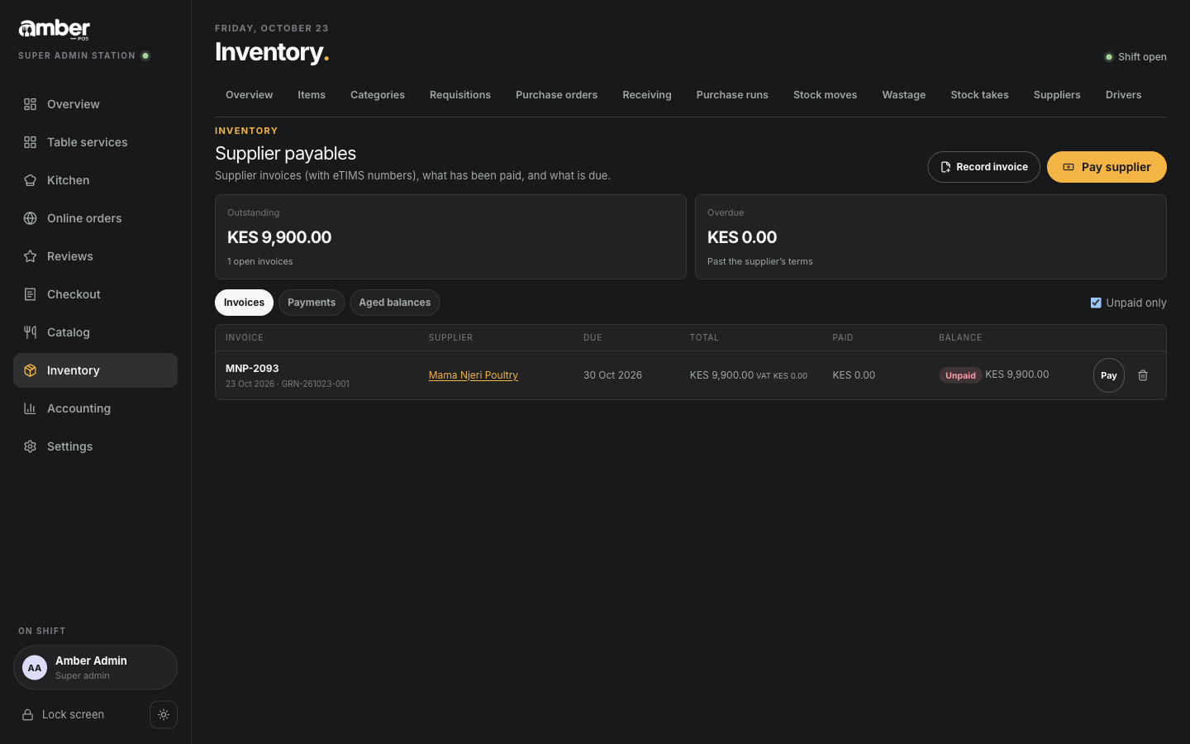Open Mama Njeri Poultry supplier link
The width and height of the screenshot is (1190, 744).
tap(474, 375)
